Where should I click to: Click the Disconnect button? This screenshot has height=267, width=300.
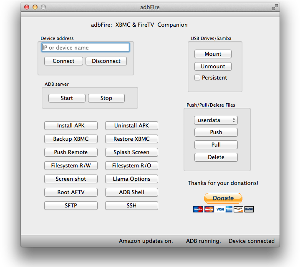(106, 61)
